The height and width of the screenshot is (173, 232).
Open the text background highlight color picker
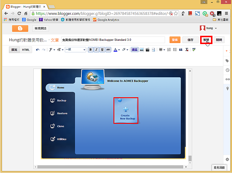(125, 50)
